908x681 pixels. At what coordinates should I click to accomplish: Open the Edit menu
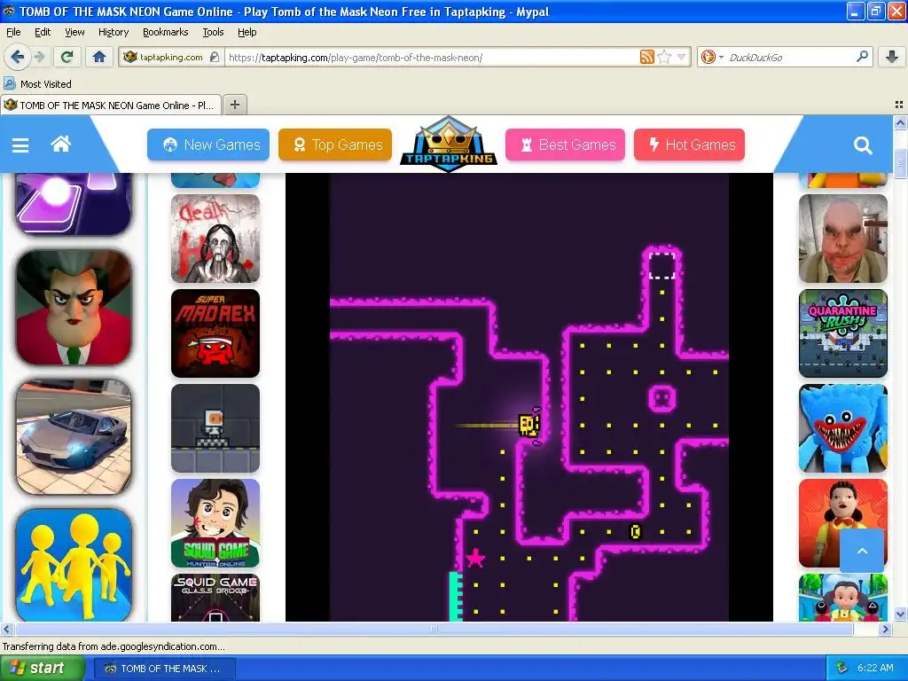43,32
